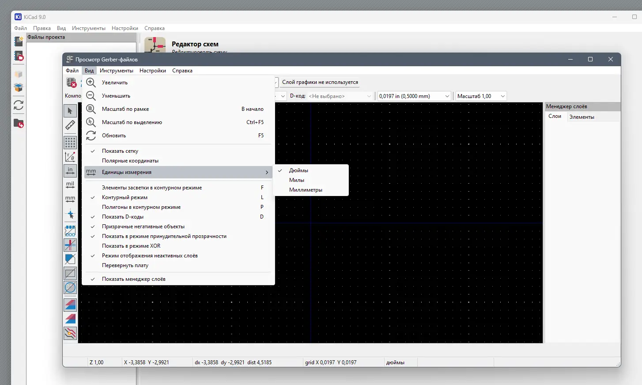Switch units with the 'mm' toolbar icon

click(70, 199)
